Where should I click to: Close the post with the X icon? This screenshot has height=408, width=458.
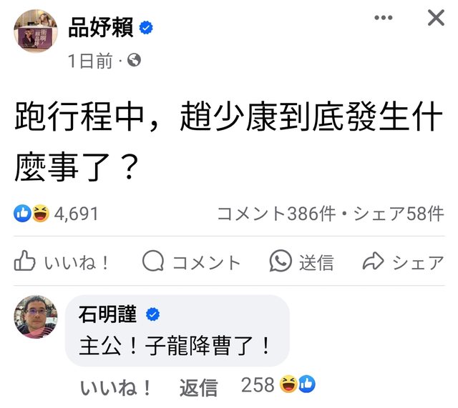[x=436, y=19]
